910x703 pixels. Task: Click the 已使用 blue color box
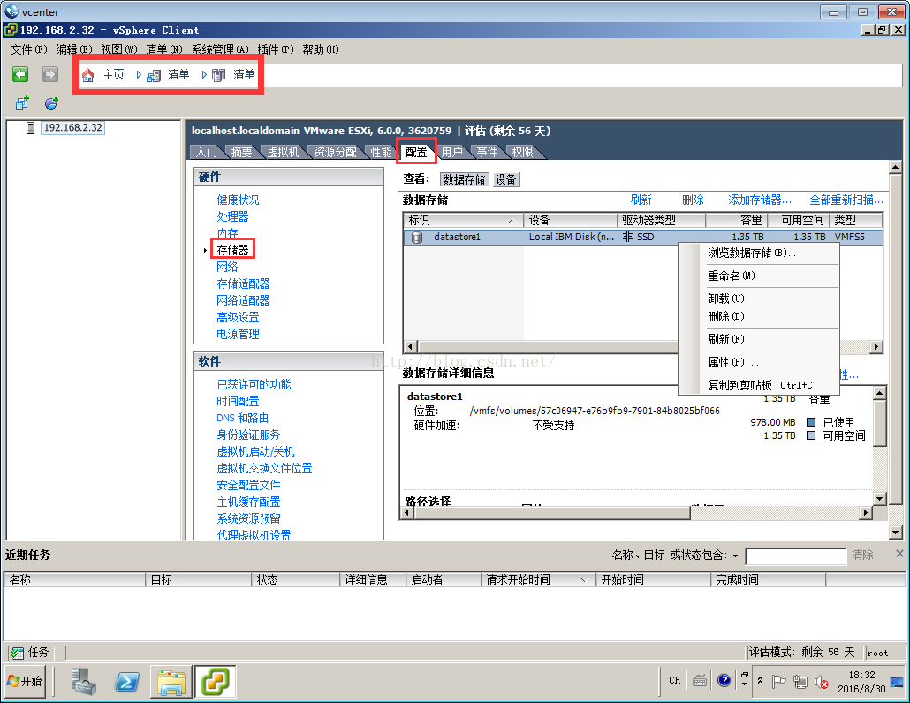click(811, 422)
